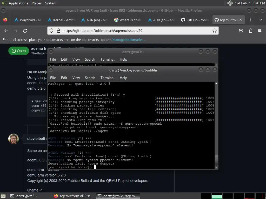
Task: Open the Applications menu in top panel
Action: point(18,3)
